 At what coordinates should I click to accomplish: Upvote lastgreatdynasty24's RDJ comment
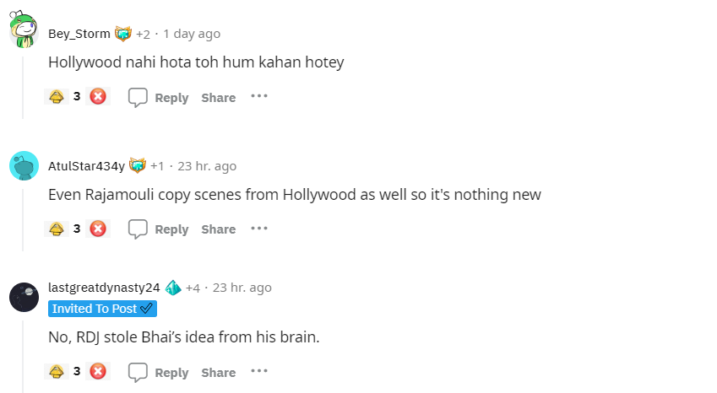coord(57,372)
